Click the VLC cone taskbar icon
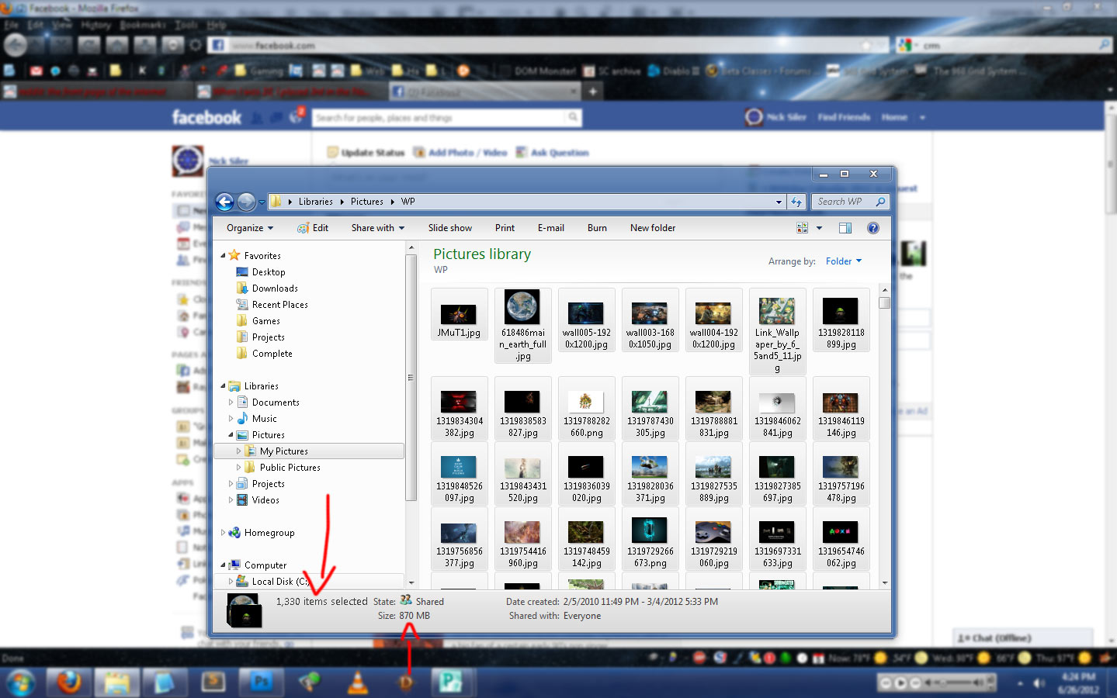The width and height of the screenshot is (1117, 698). coord(358,683)
